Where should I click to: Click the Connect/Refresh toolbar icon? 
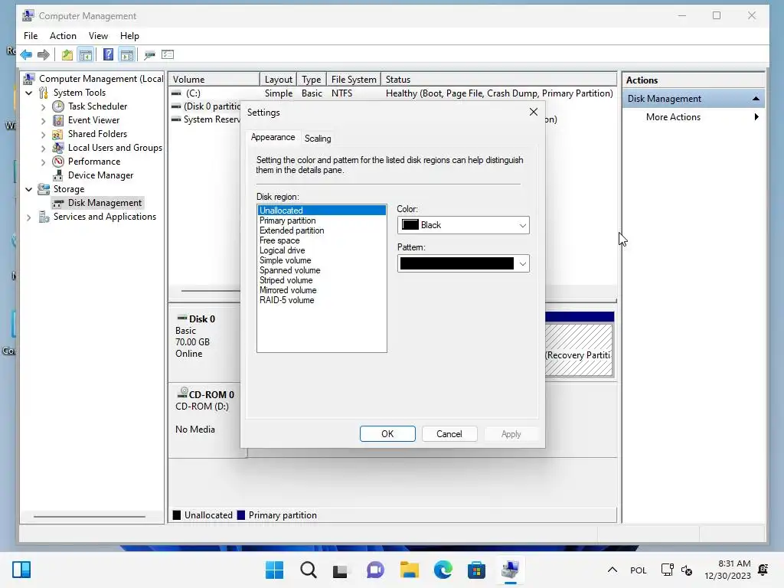[x=149, y=54]
